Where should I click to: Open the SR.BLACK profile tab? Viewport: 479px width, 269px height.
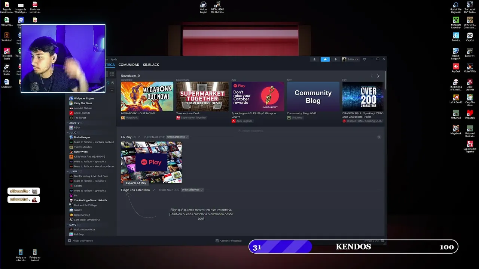point(151,65)
